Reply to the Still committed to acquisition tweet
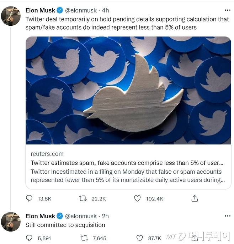Image resolution: width=234 pixels, height=244 pixels. (x=30, y=238)
